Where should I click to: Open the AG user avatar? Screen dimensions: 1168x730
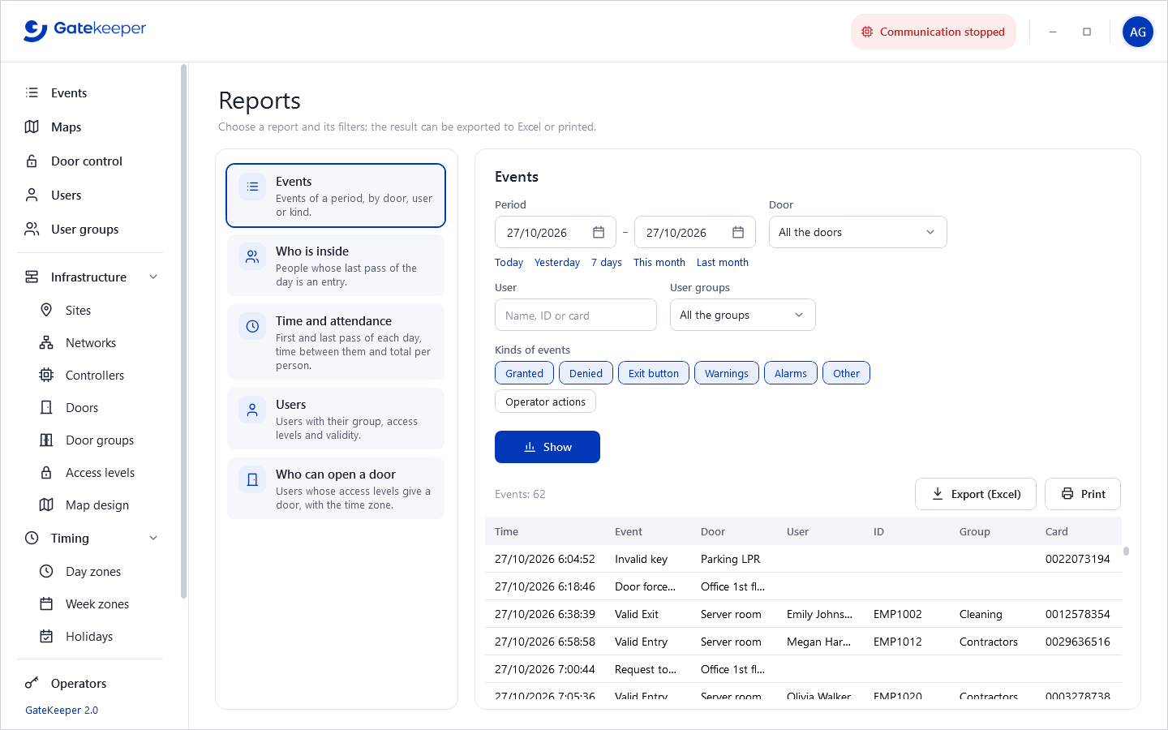(1138, 32)
